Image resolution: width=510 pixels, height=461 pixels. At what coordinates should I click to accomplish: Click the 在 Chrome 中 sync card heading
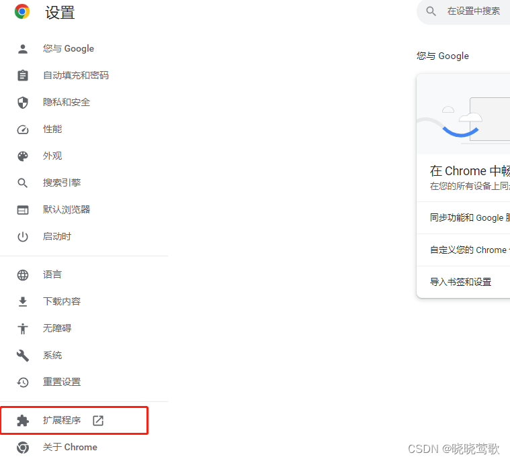(470, 171)
